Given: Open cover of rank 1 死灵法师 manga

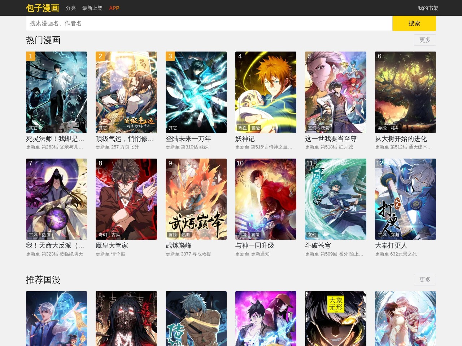Looking at the screenshot, I should point(56,92).
